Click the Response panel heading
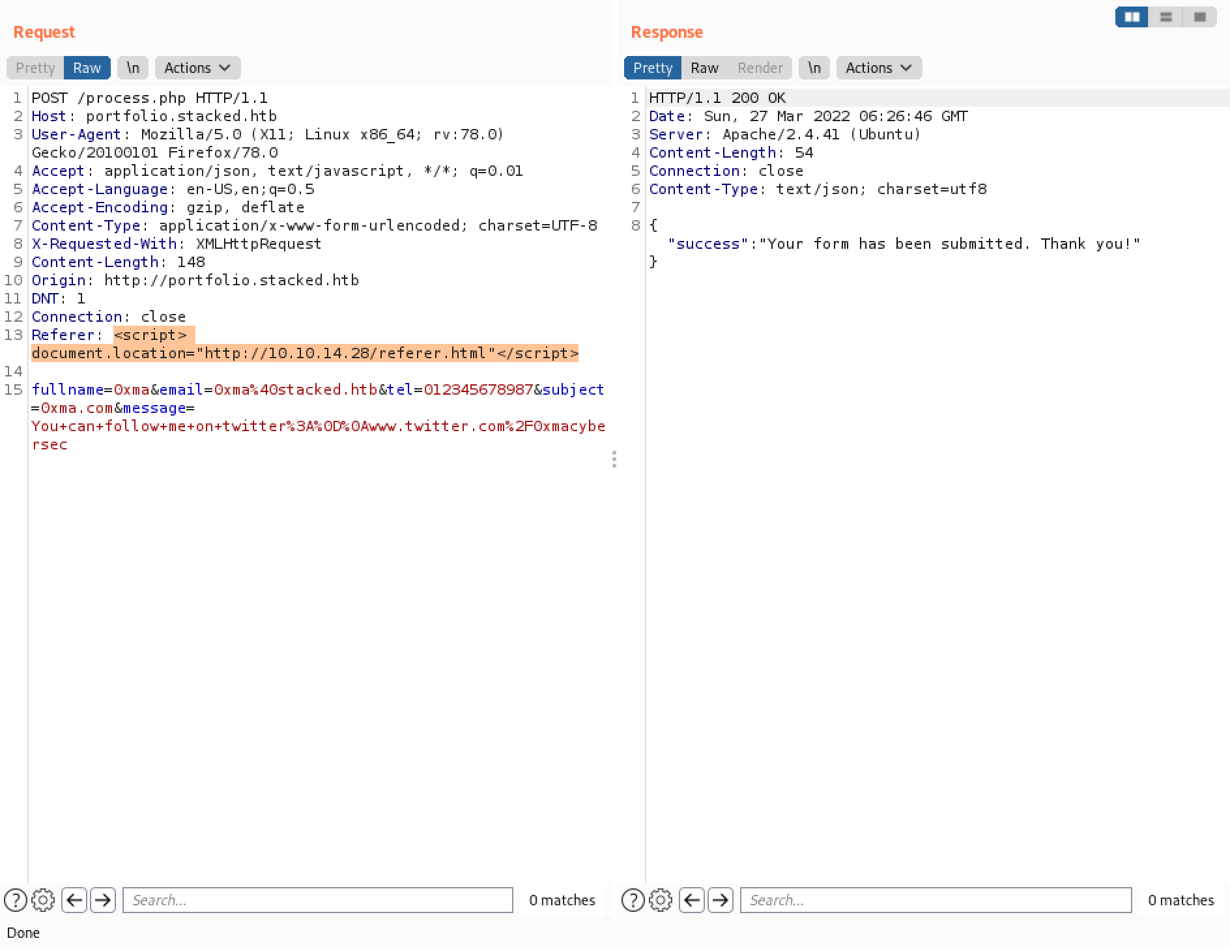Image resolution: width=1230 pixels, height=947 pixels. pyautogui.click(x=667, y=32)
